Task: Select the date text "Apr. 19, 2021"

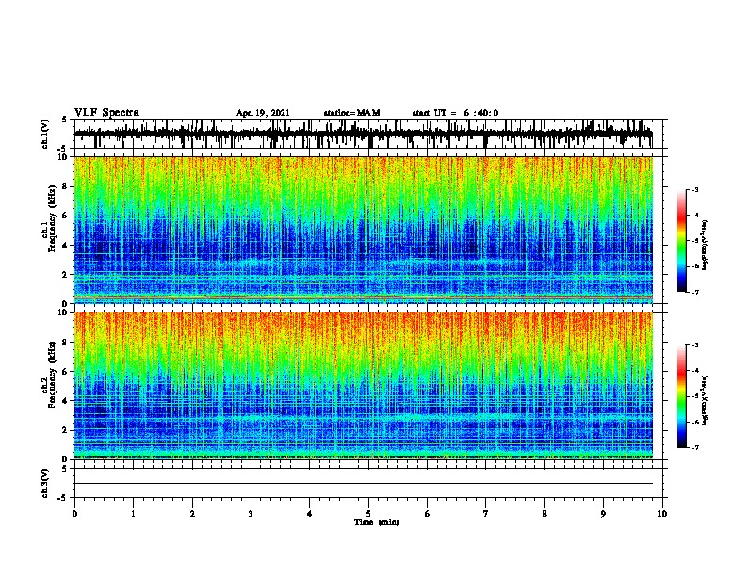Action: [x=263, y=113]
